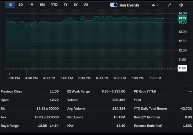
Task: Click the 13.73 current price label
Action: 182,18
